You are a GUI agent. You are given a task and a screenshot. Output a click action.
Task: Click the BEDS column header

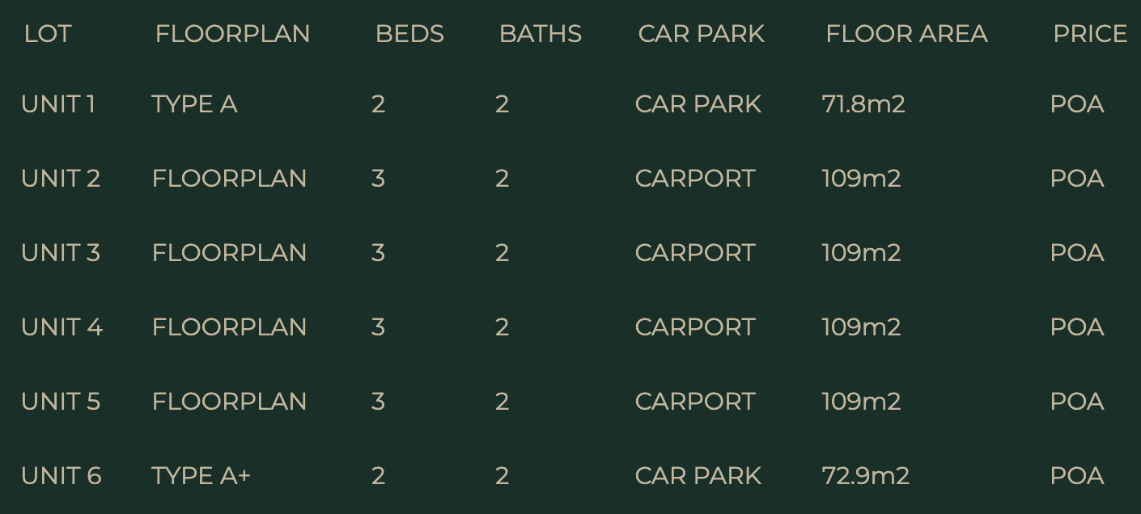[409, 34]
